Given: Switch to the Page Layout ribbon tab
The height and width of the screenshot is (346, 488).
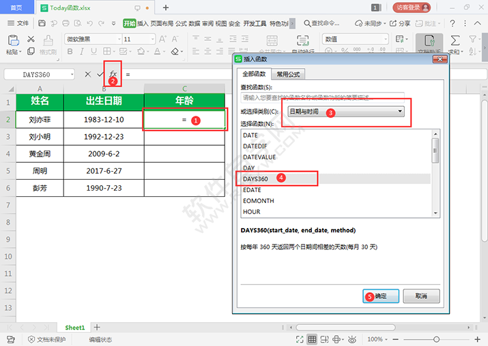Looking at the screenshot, I should (162, 23).
